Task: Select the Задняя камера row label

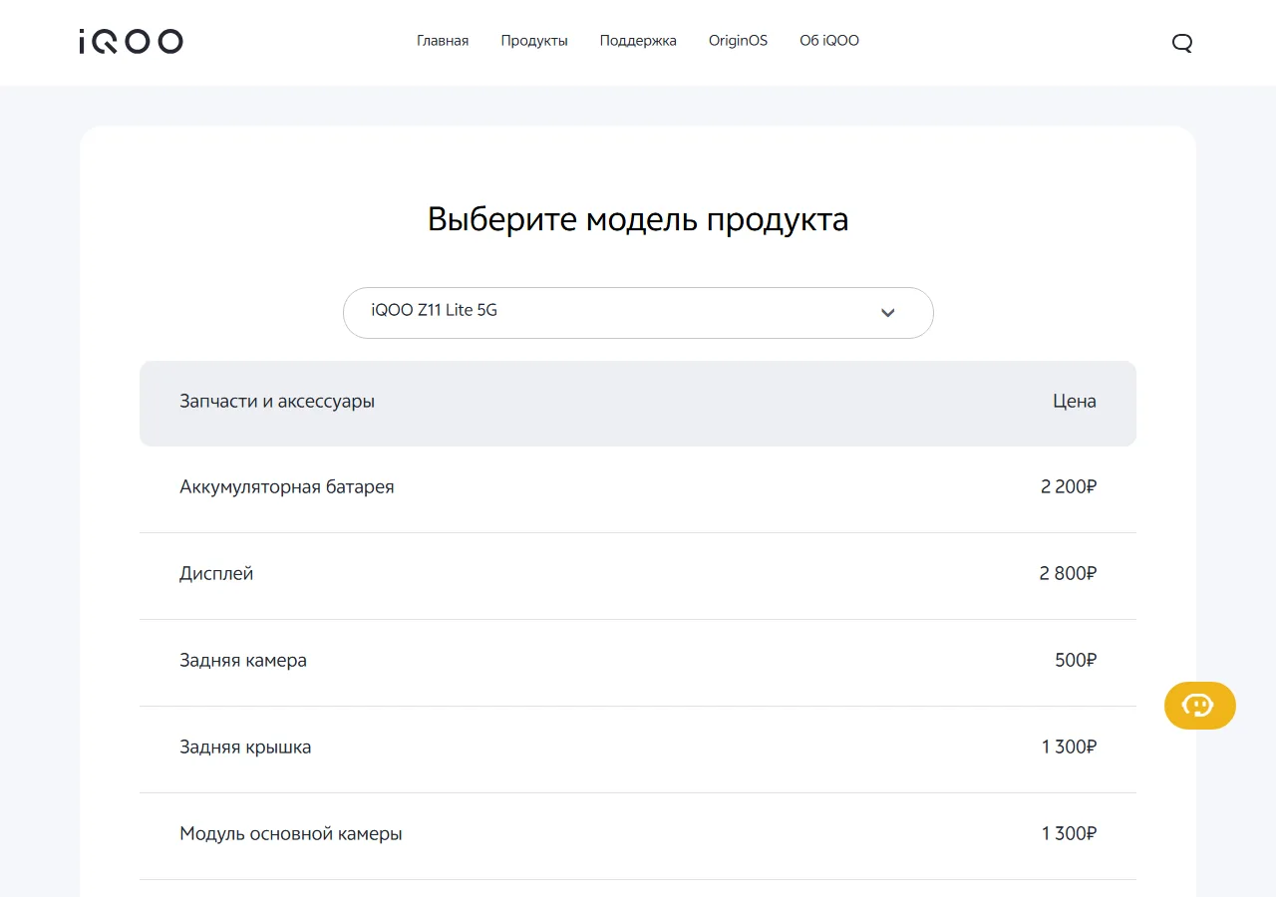Action: (x=243, y=661)
